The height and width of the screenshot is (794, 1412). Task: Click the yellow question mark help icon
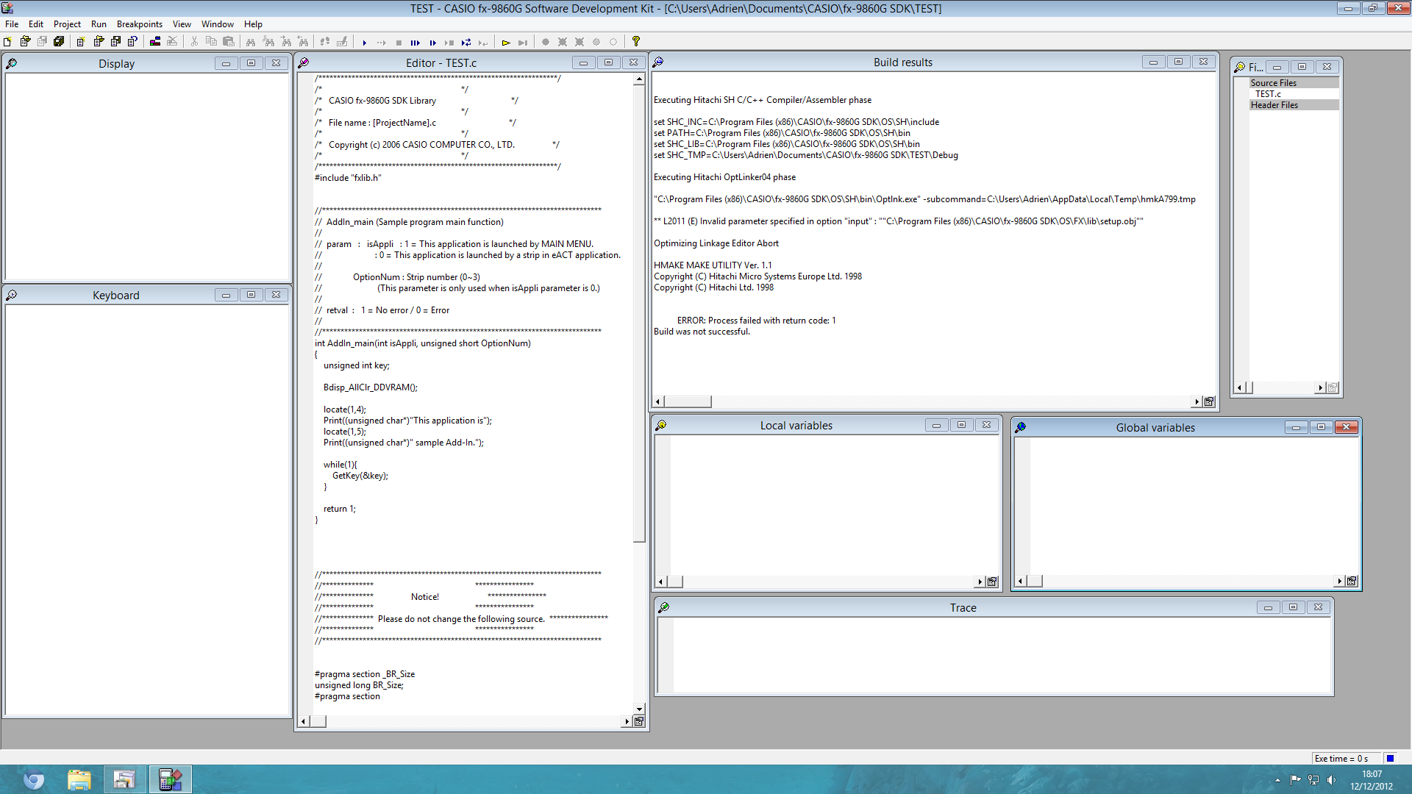point(636,42)
